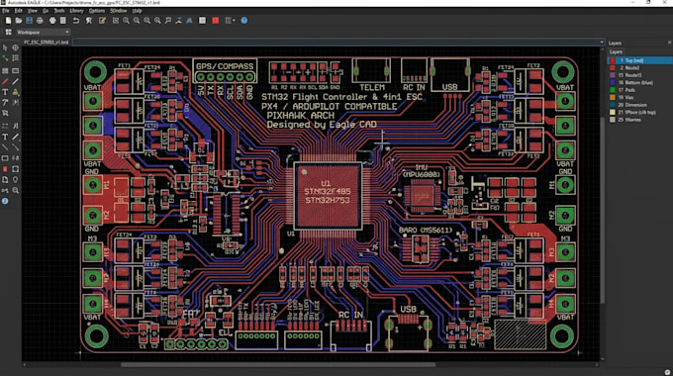This screenshot has height=376, width=673.
Task: Click the horizontal scrollbar under the board view
Action: tap(278, 364)
